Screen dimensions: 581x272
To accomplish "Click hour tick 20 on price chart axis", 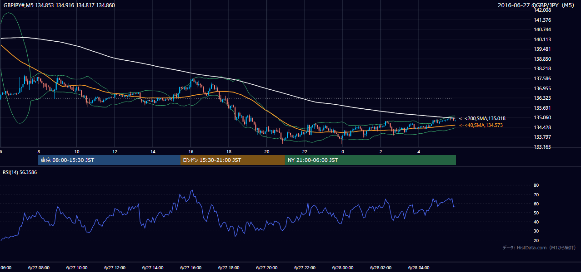I will 266,151.
